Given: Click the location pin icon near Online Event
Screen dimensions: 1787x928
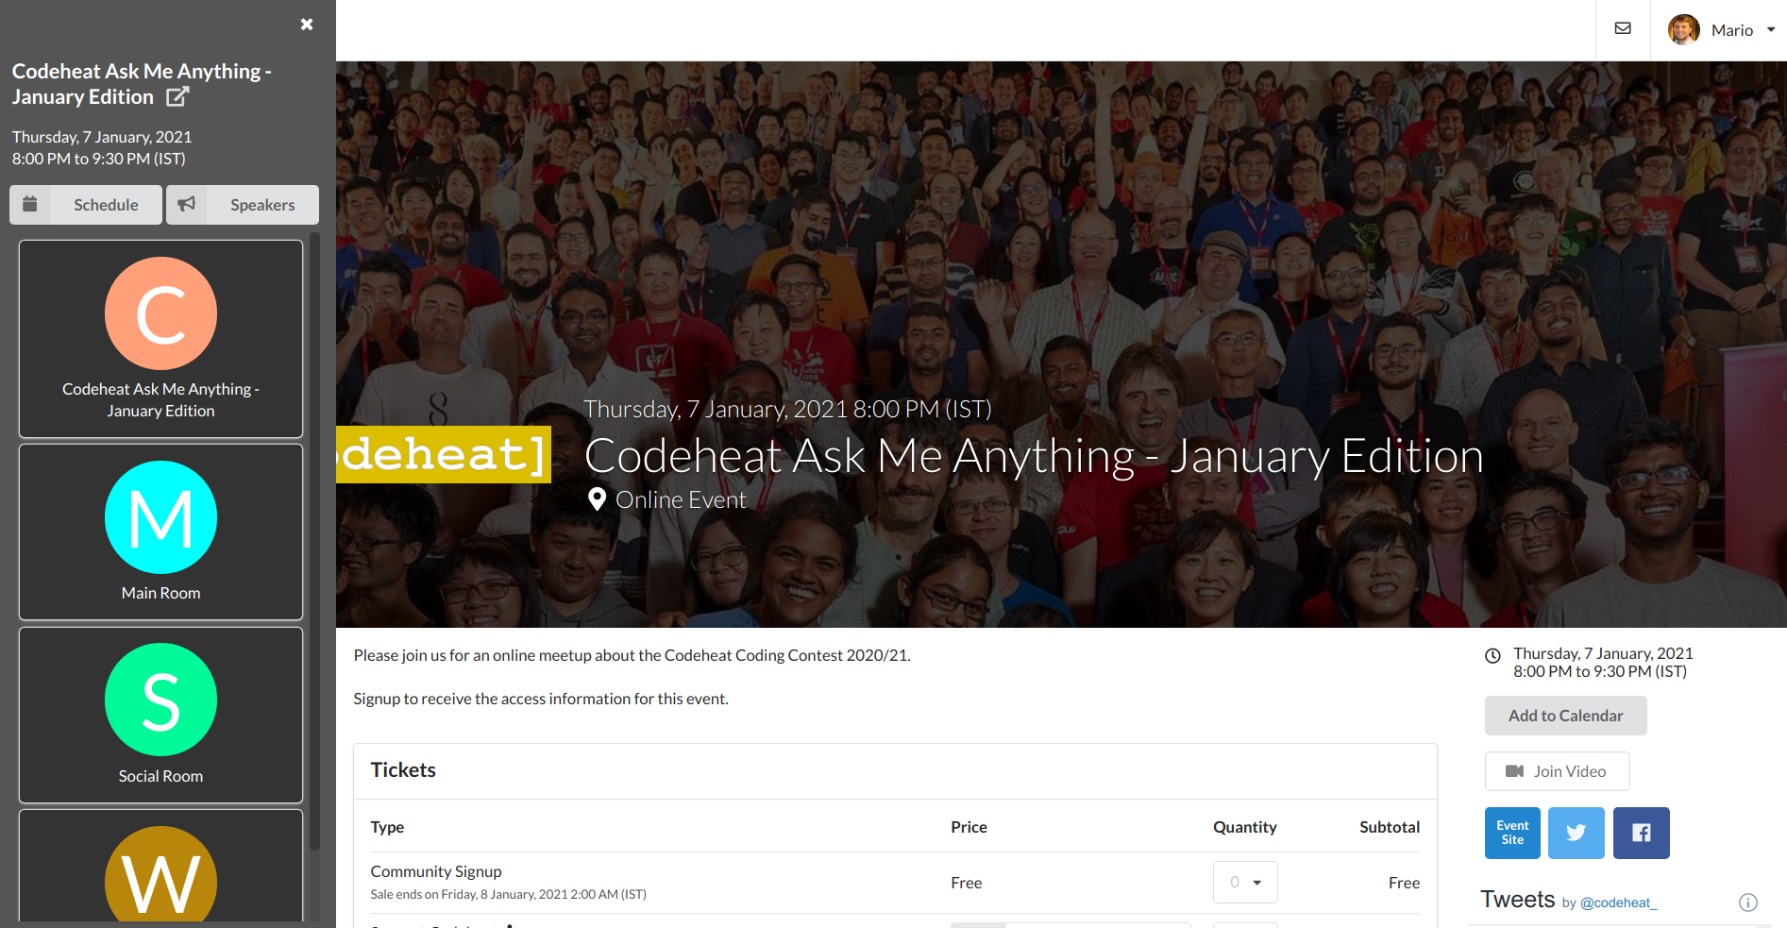Looking at the screenshot, I should pos(597,499).
